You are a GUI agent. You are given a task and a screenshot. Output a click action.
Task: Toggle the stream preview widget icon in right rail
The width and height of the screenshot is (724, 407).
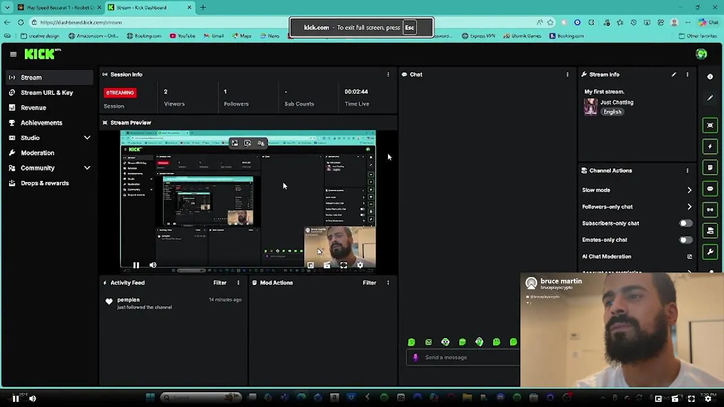710,125
